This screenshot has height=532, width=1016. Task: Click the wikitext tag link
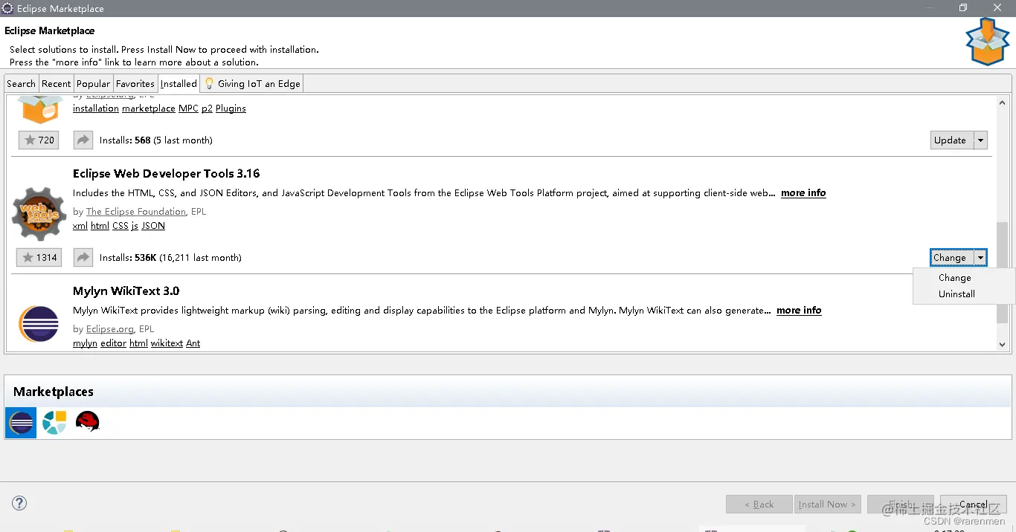[167, 343]
